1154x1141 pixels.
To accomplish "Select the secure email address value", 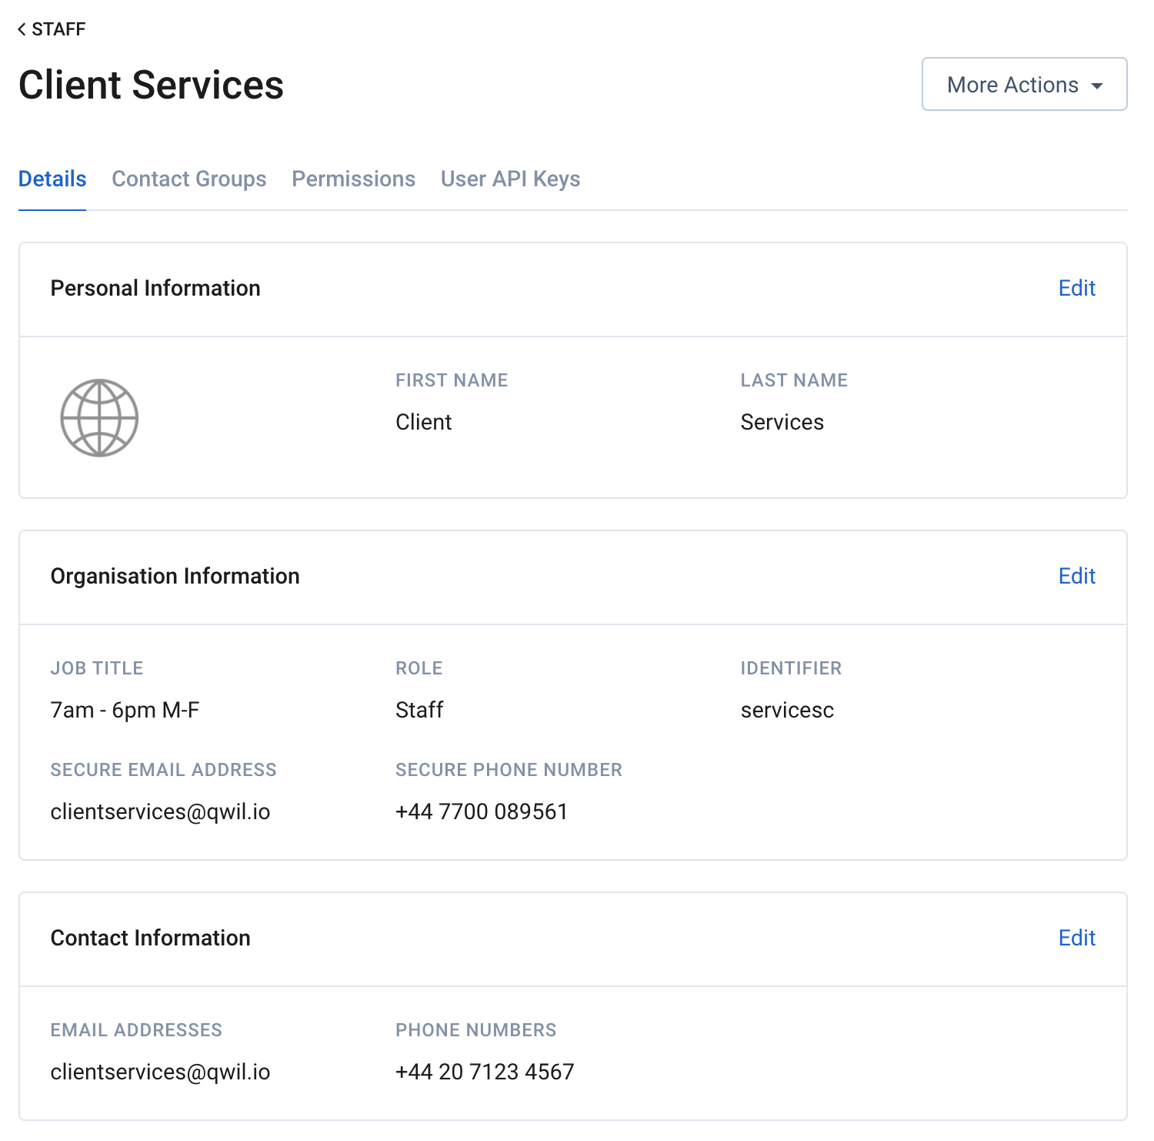I will click(x=160, y=811).
